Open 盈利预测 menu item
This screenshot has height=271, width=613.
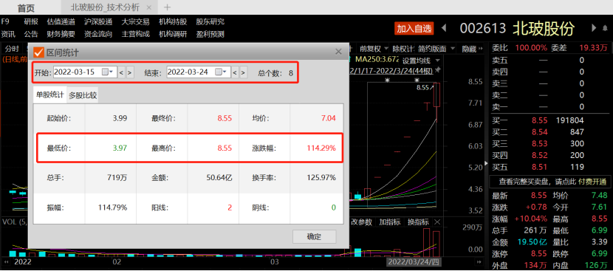[210, 34]
